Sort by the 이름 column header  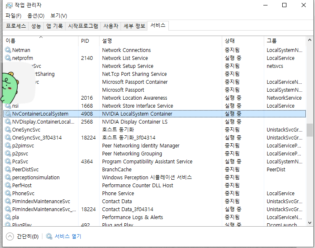point(41,41)
